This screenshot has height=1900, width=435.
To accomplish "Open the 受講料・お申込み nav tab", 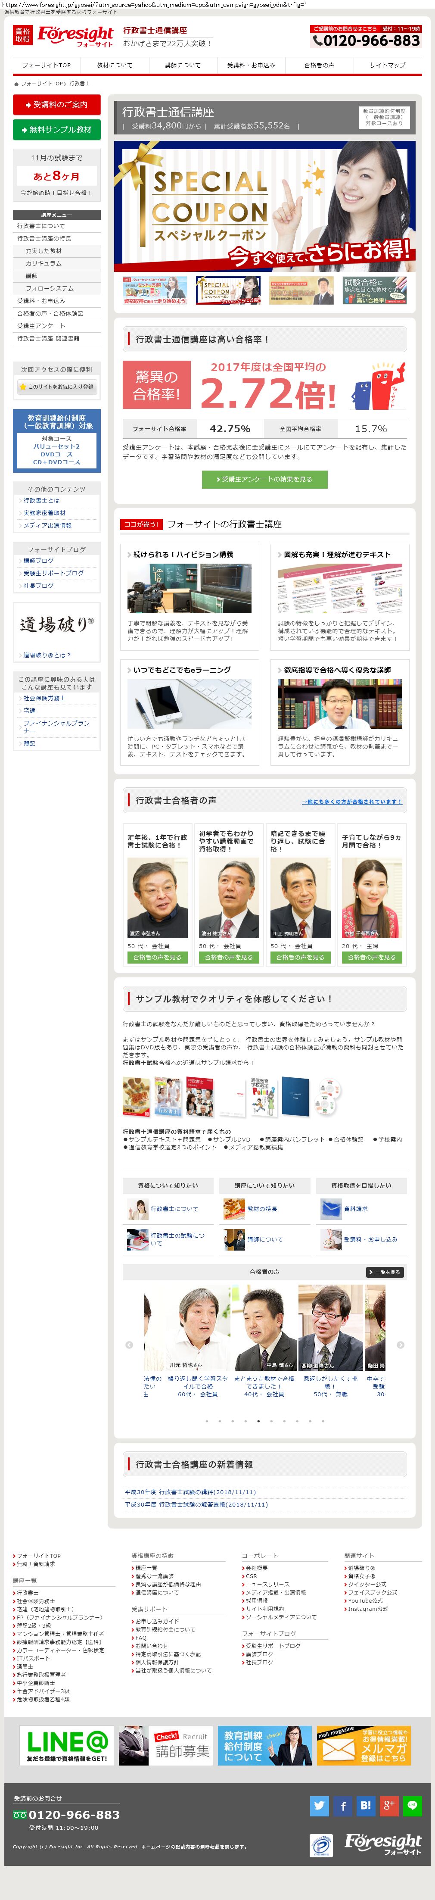I will (251, 65).
